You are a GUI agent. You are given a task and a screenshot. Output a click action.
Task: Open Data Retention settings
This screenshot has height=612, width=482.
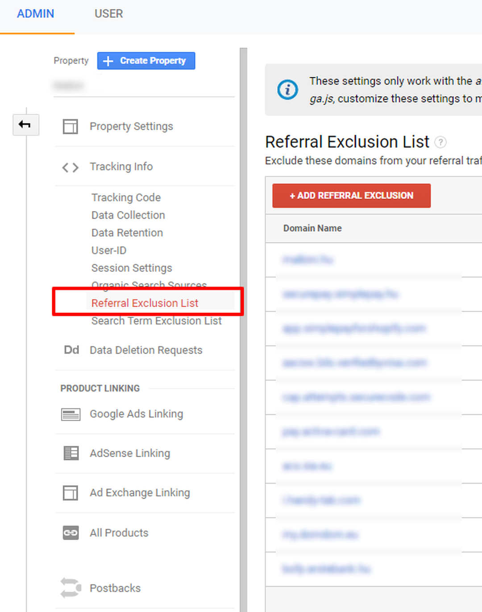pos(127,233)
